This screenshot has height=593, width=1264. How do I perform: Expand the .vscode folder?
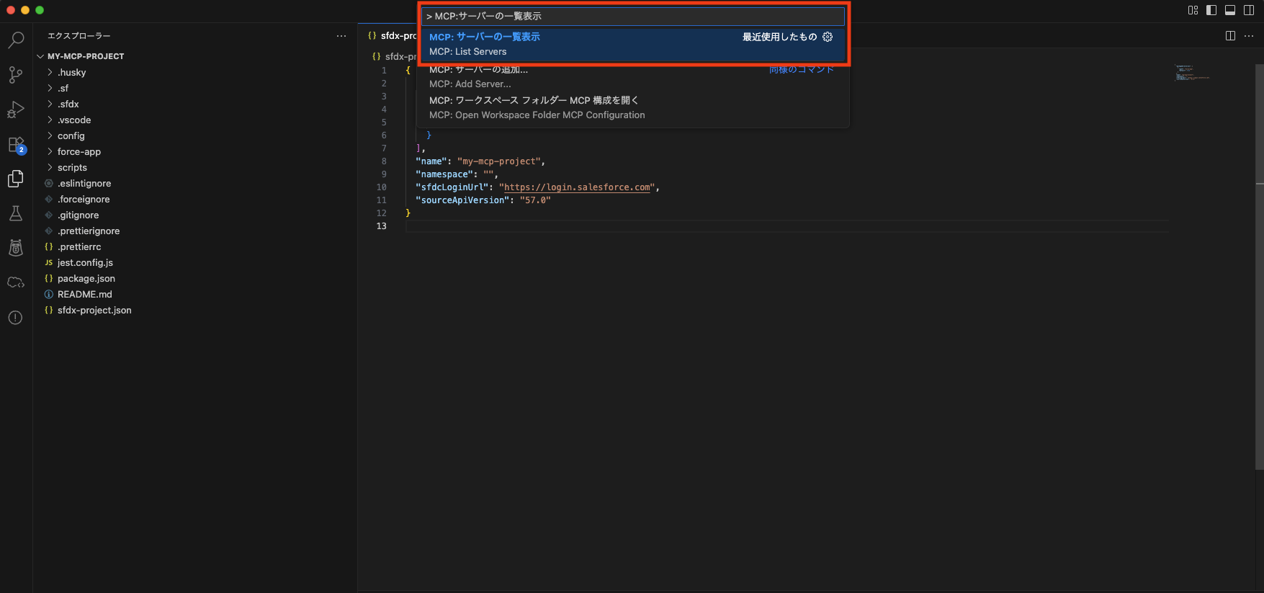[x=74, y=120]
